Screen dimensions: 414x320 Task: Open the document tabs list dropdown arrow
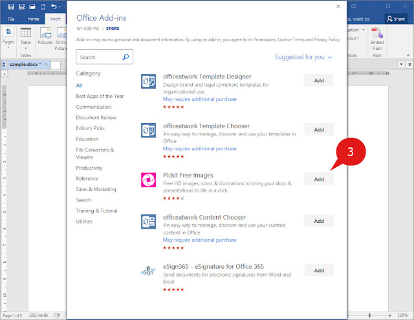point(401,64)
